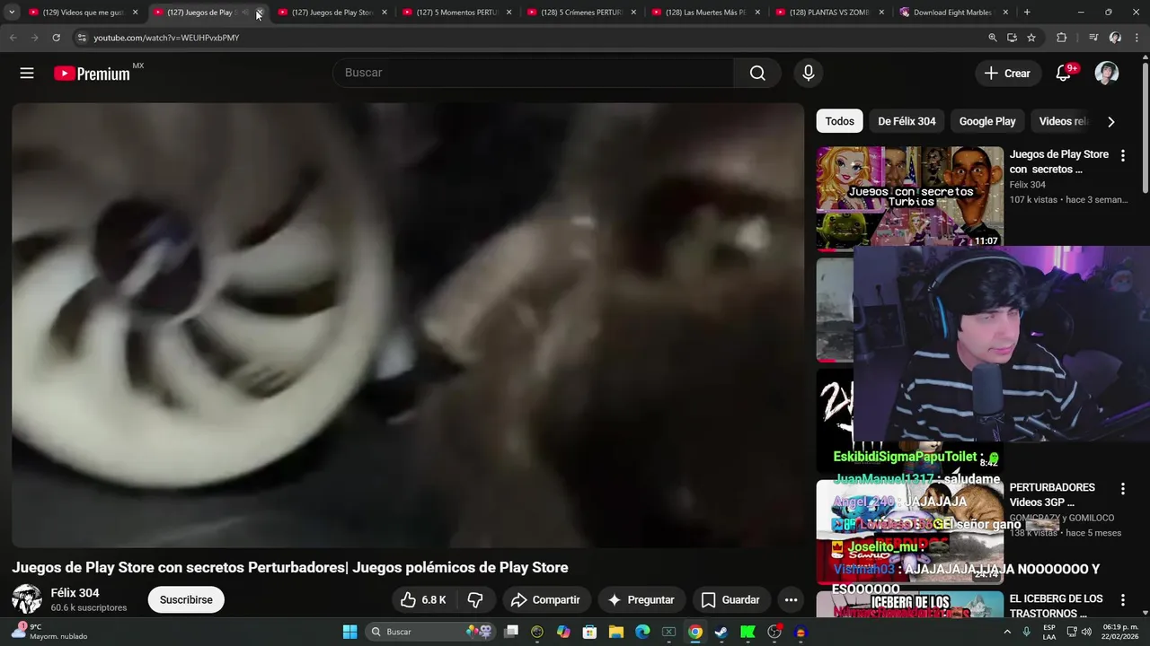This screenshot has width=1150, height=646.
Task: Reload the page in Chrome
Action: [56, 38]
